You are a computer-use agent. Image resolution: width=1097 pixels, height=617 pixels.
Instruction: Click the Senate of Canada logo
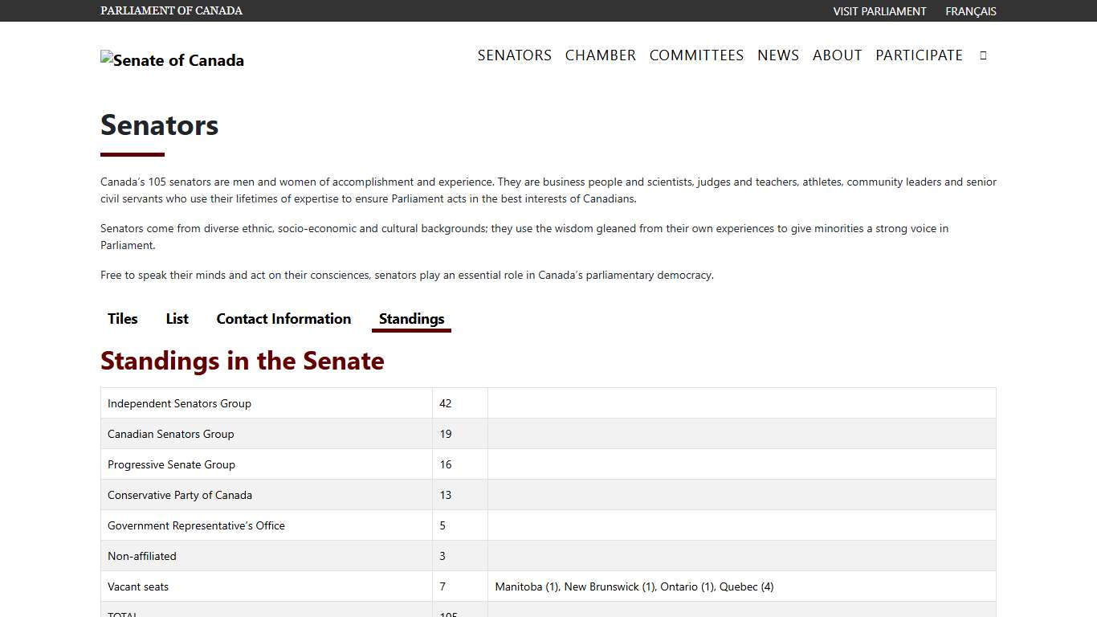pyautogui.click(x=172, y=59)
